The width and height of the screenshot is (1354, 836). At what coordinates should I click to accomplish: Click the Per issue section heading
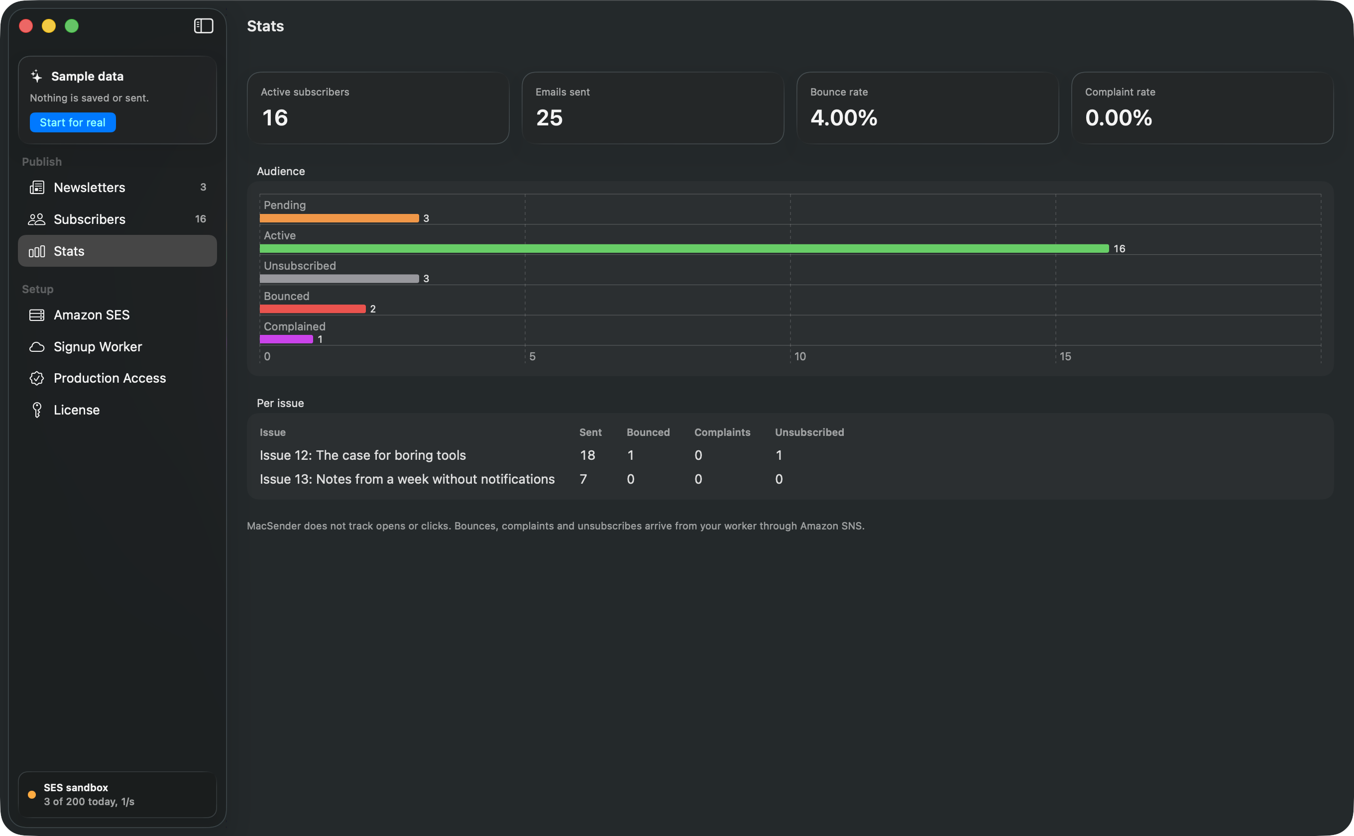point(280,403)
